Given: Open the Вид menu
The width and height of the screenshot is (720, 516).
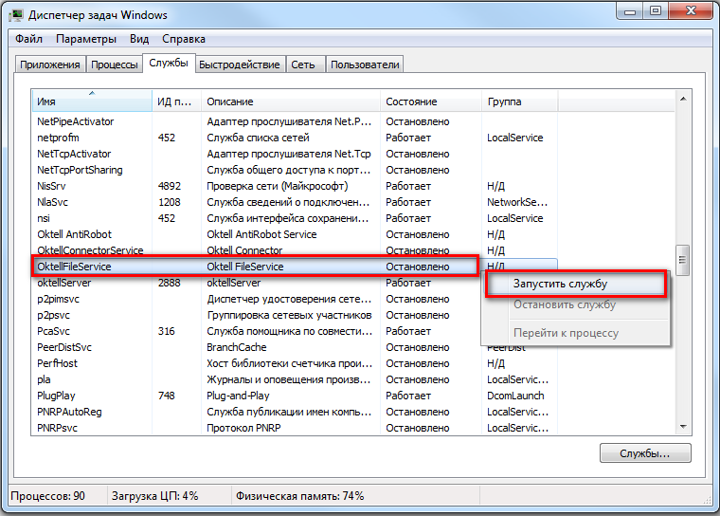Looking at the screenshot, I should (139, 39).
